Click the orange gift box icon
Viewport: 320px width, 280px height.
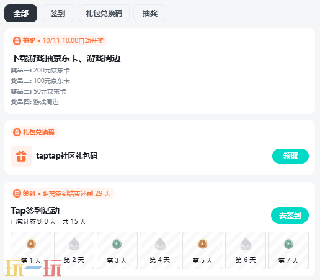[21, 156]
